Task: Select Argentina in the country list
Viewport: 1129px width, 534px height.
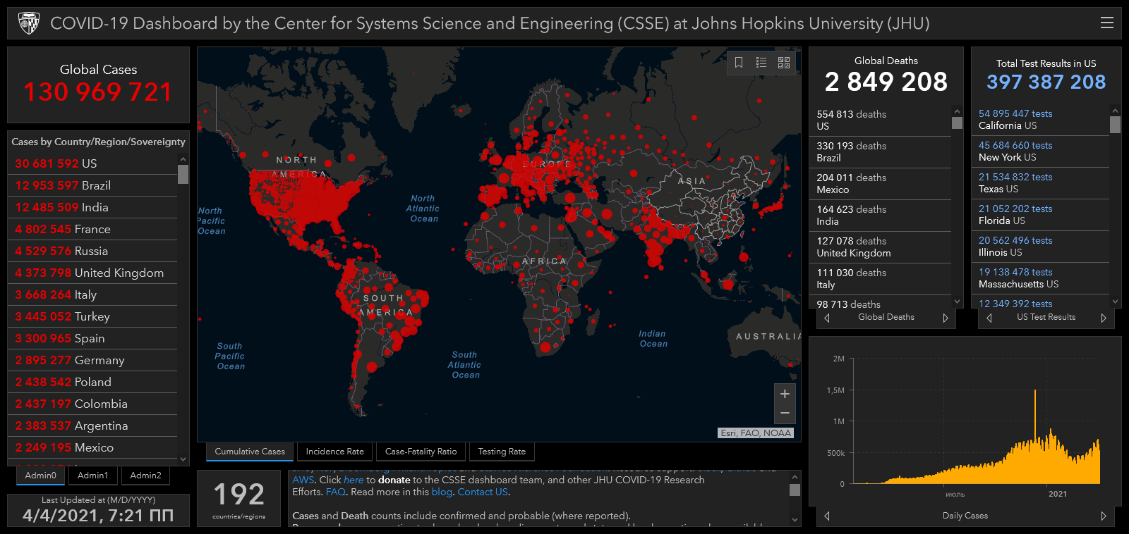Action: [x=92, y=426]
